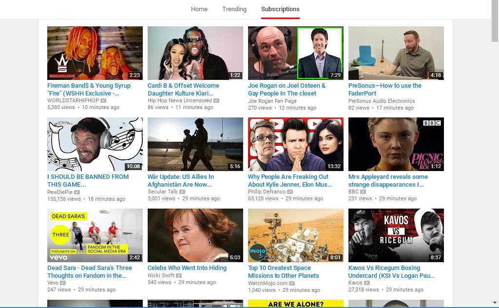Click title 'Dead Sara - Dead Sara's Three Thoughts'
This screenshot has height=308, width=499.
click(x=90, y=272)
